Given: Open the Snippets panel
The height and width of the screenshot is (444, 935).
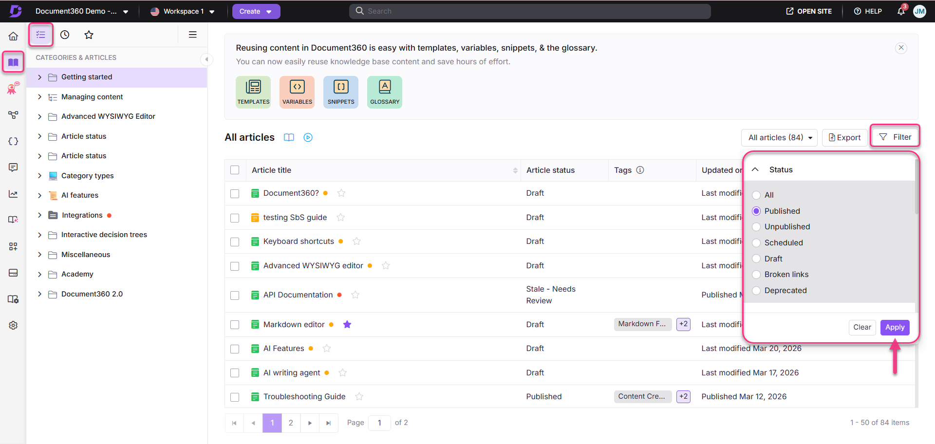Looking at the screenshot, I should pos(340,92).
